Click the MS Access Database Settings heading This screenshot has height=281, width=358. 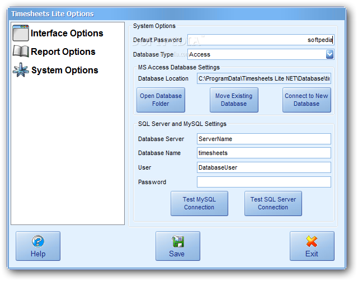(179, 67)
